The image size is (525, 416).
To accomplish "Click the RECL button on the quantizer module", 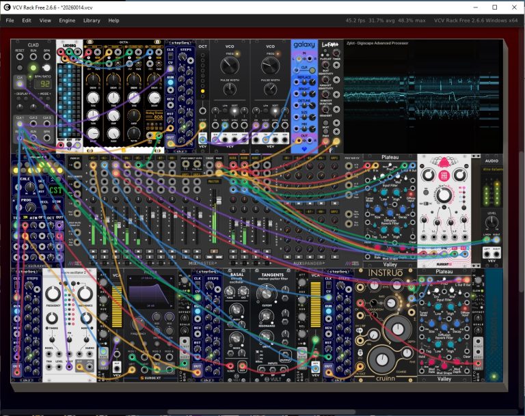I will (44, 208).
